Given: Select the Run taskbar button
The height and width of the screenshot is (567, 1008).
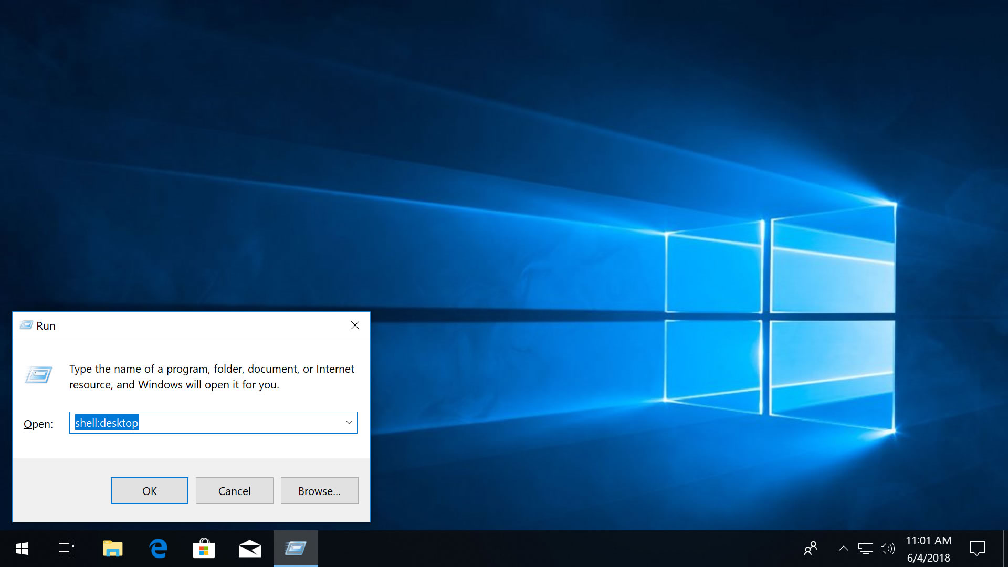Looking at the screenshot, I should 295,549.
